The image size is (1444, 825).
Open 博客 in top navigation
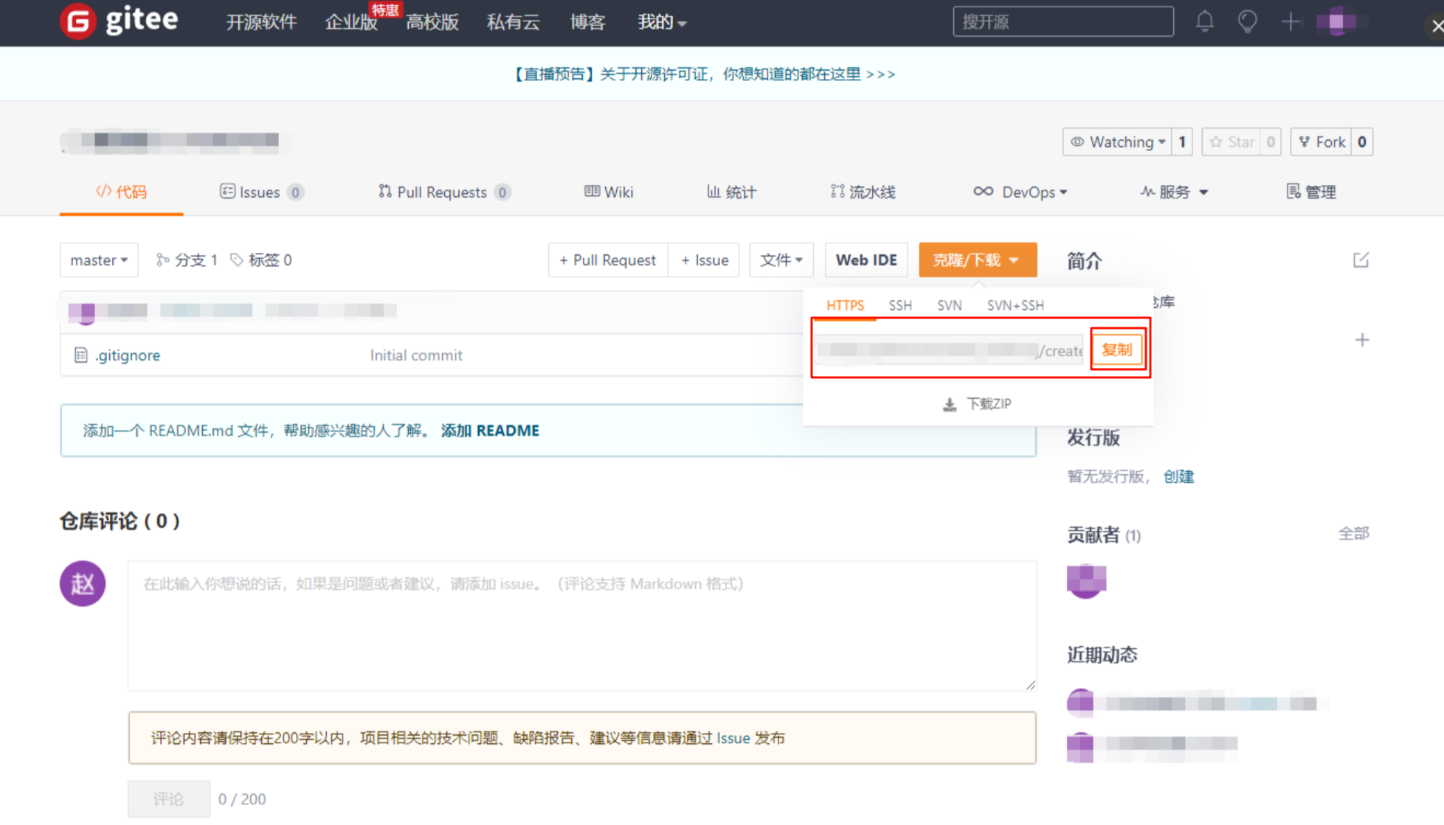pos(587,22)
